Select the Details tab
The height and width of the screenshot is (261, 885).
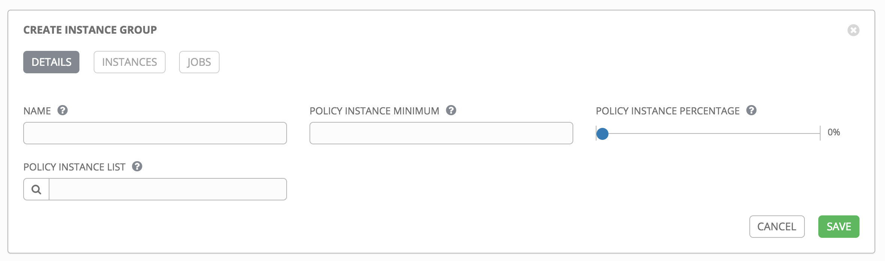tap(51, 62)
